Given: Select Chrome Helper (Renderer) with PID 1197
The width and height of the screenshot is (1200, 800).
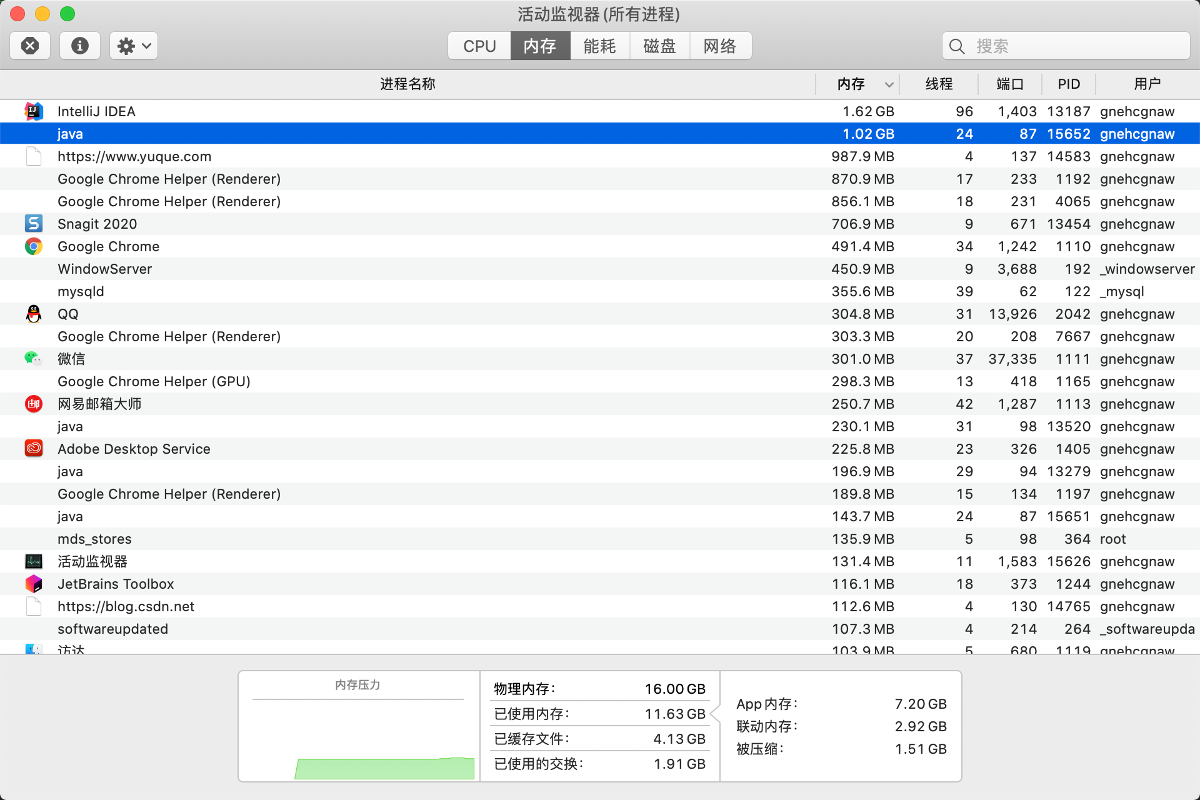Looking at the screenshot, I should coord(600,494).
